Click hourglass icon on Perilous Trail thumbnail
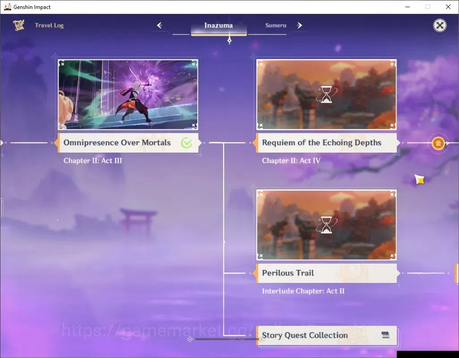 pyautogui.click(x=327, y=225)
